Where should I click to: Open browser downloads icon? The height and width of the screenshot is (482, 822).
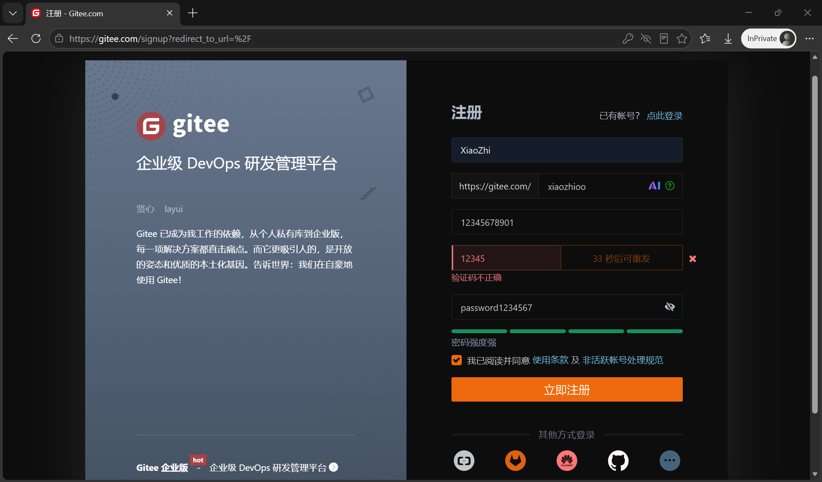(x=728, y=38)
